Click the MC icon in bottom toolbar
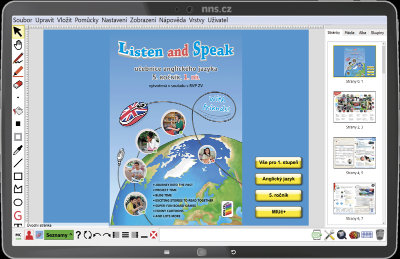Screen dimensions: 400x259 pyautogui.click(x=18, y=236)
